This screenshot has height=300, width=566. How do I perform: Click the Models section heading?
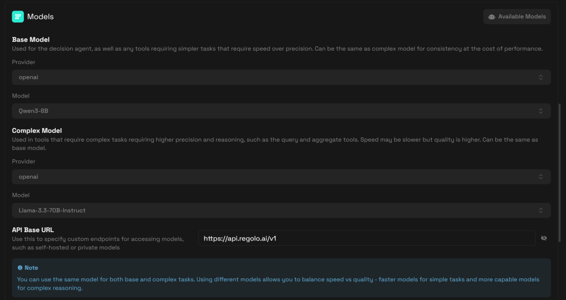click(x=40, y=17)
